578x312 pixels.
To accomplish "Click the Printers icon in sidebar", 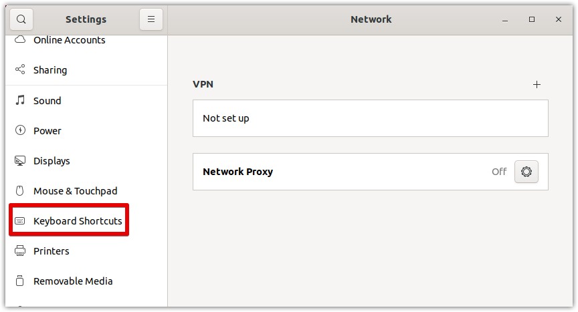I will click(20, 251).
